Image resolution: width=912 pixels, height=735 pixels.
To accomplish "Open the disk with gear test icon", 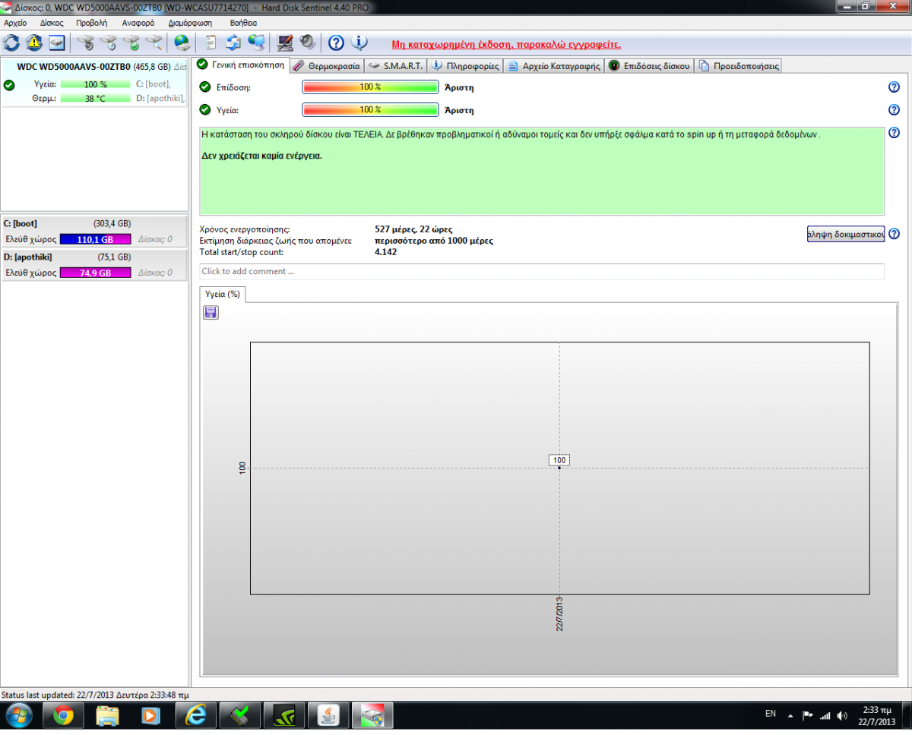I will coord(86,43).
